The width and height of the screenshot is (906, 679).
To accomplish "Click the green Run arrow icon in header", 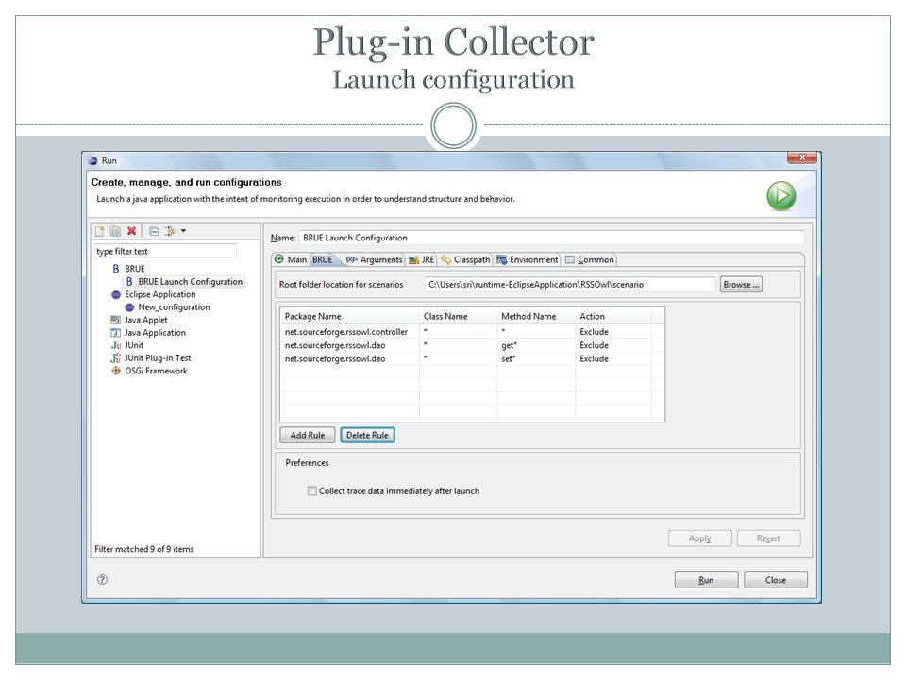I will point(781,196).
